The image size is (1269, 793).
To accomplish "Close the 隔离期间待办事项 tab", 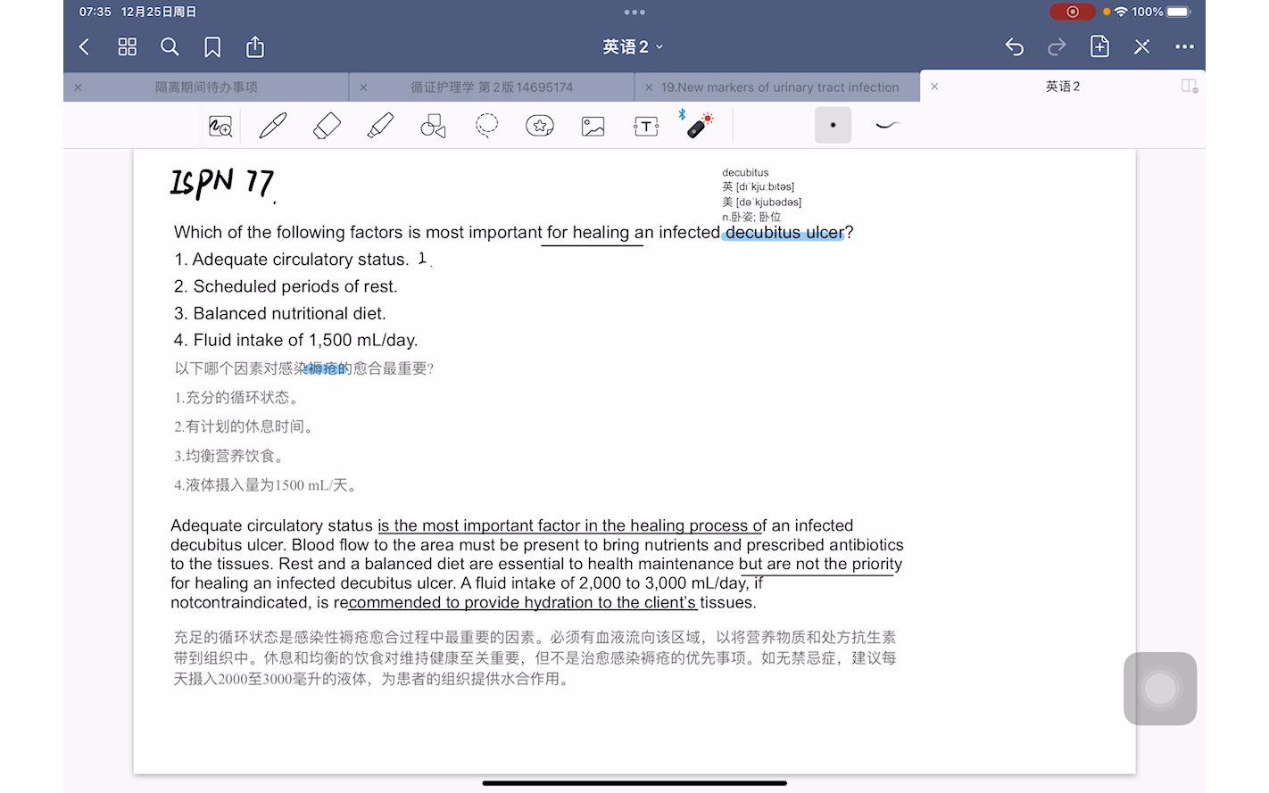I will click(x=78, y=87).
